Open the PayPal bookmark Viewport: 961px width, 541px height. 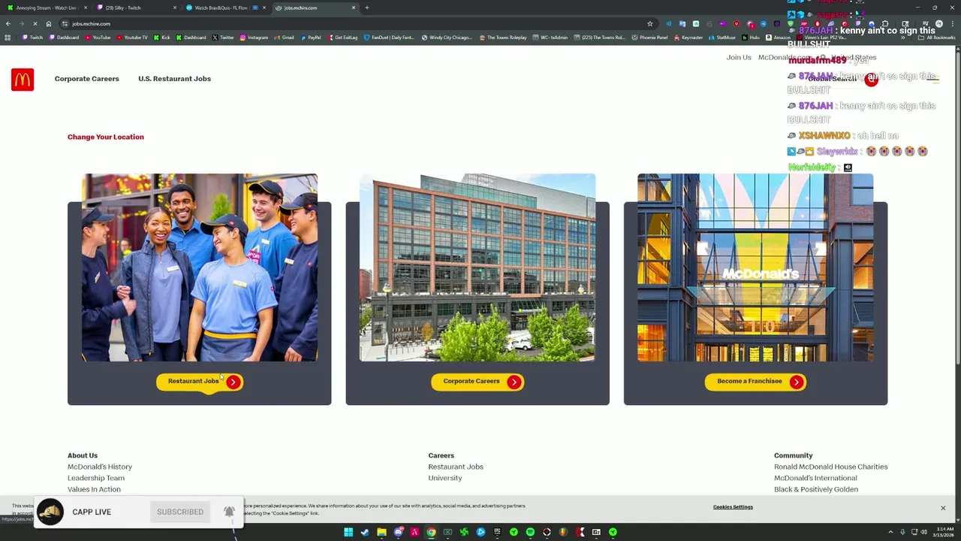pyautogui.click(x=310, y=38)
